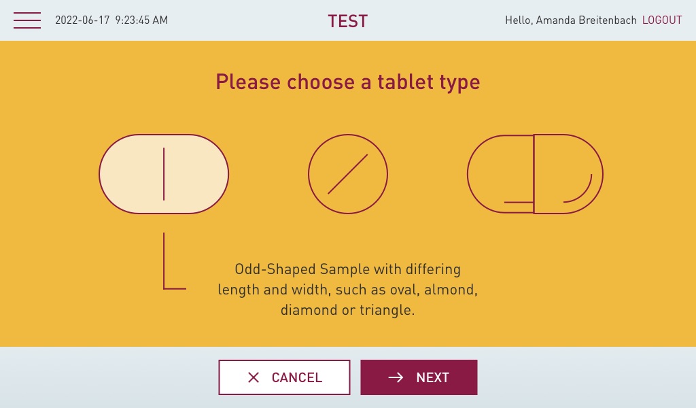
Task: Choose the round tablet type
Action: pyautogui.click(x=348, y=174)
